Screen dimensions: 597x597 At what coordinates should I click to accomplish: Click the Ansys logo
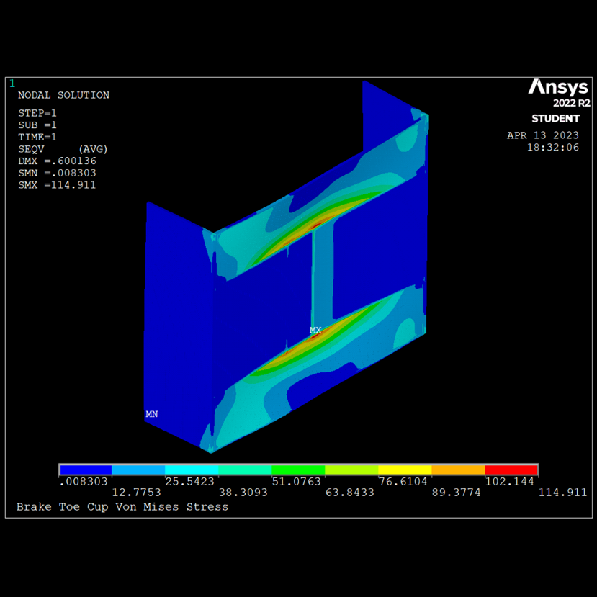(558, 87)
